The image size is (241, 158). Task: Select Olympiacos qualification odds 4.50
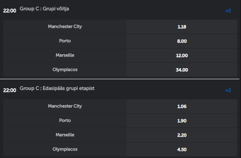tap(182, 149)
